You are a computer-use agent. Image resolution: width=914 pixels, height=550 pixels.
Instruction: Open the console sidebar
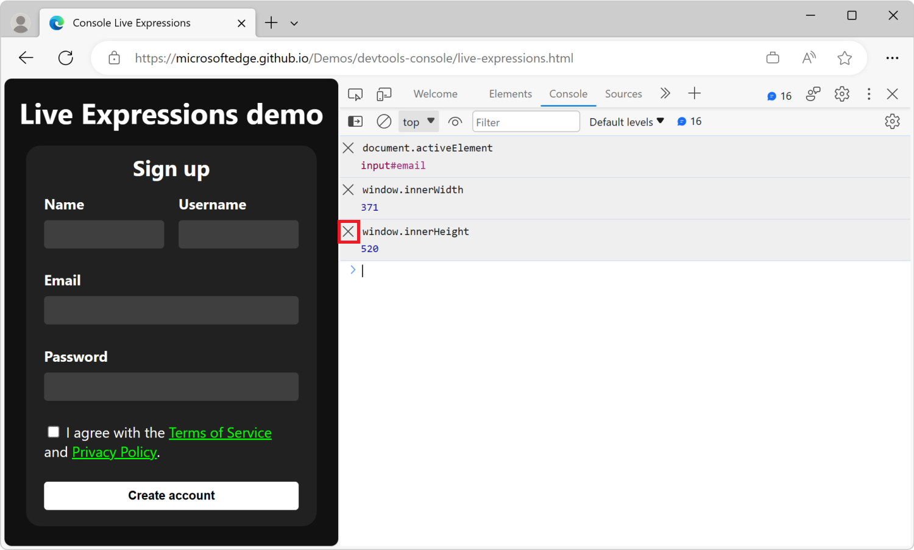pyautogui.click(x=355, y=121)
